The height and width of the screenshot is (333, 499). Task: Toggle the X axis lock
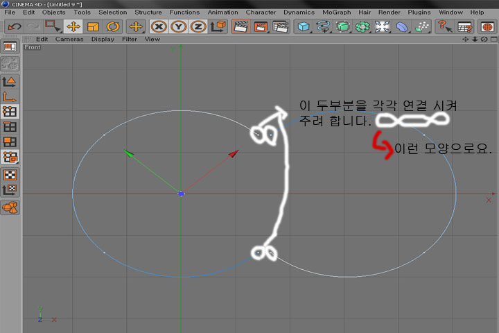coord(159,26)
